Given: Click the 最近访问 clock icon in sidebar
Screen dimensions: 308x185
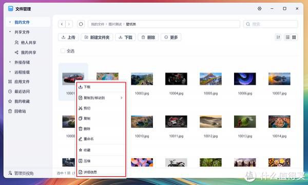Looking at the screenshot, I should (10, 91).
